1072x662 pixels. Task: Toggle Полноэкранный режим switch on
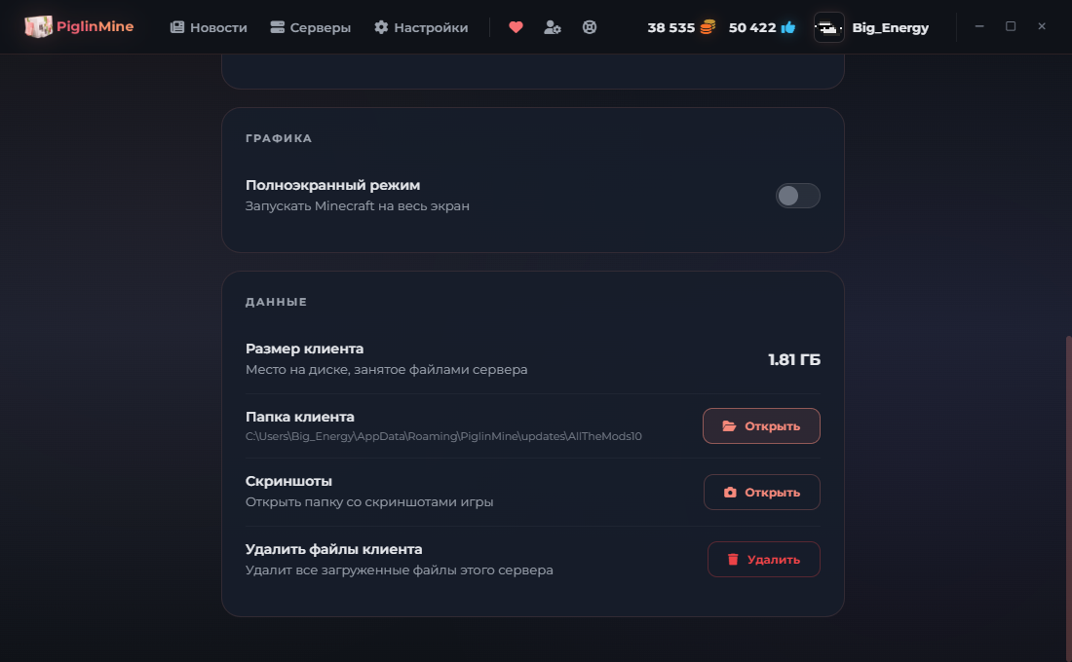point(797,196)
